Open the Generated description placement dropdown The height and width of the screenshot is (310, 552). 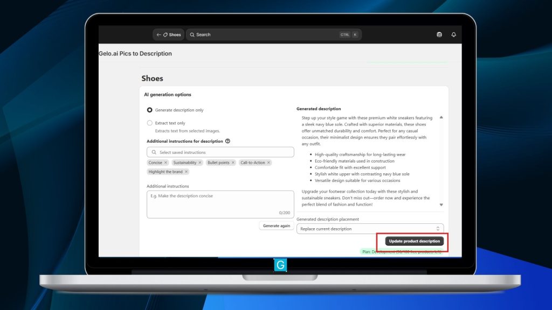click(x=370, y=229)
